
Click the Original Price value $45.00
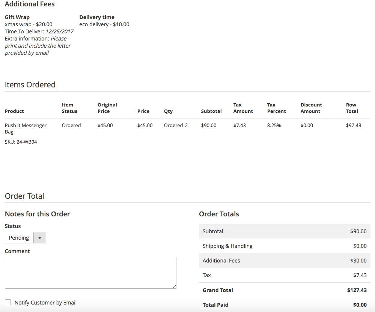click(105, 125)
